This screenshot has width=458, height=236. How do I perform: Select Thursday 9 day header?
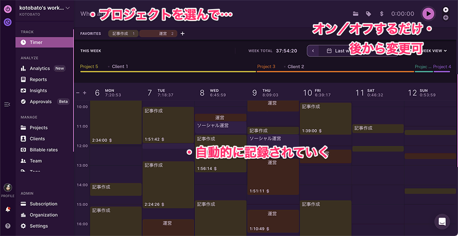266,93
